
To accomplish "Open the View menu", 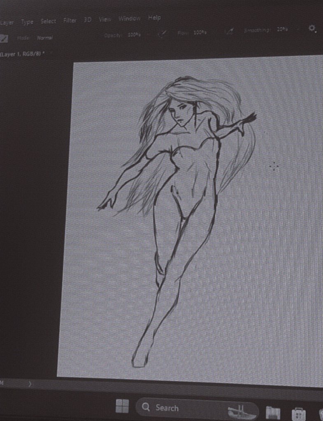I will [105, 19].
